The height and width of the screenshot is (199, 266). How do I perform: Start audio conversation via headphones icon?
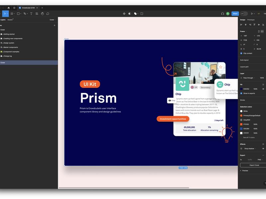pyautogui.click(x=222, y=14)
